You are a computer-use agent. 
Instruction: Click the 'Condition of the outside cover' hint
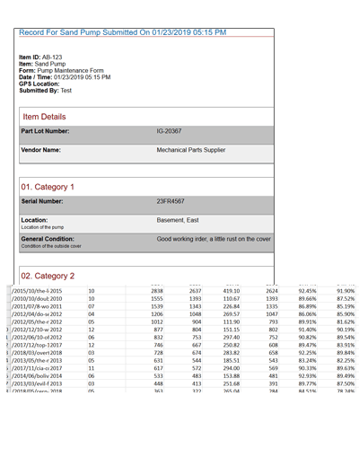51,246
